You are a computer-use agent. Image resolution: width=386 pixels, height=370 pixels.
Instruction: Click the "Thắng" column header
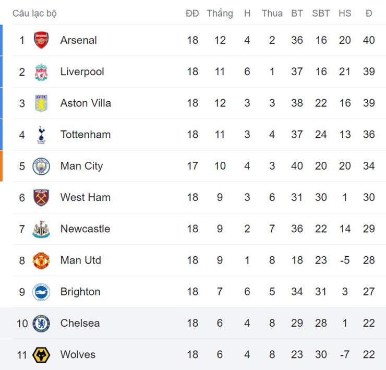(x=220, y=13)
